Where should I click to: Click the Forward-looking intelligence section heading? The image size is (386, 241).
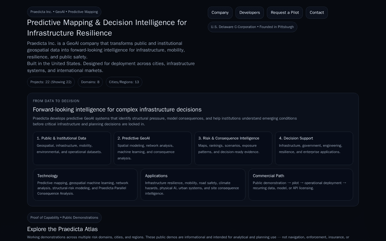click(x=117, y=110)
